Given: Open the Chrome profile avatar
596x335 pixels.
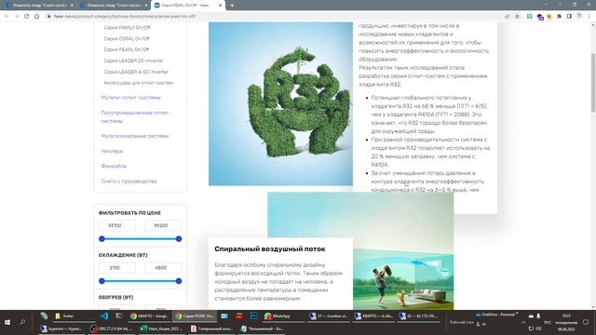Looking at the screenshot, I should point(579,17).
